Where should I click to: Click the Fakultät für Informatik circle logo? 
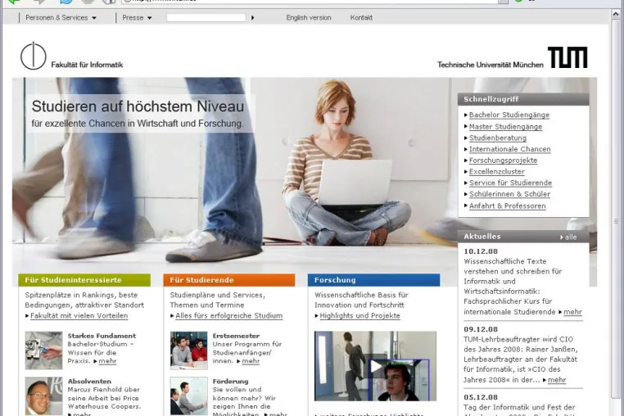34,56
